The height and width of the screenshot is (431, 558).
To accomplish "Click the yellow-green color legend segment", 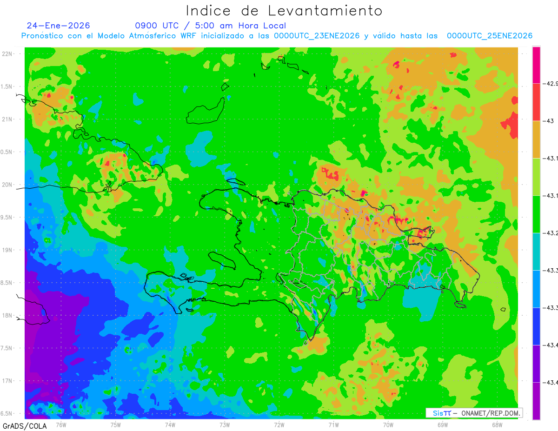I will point(536,177).
